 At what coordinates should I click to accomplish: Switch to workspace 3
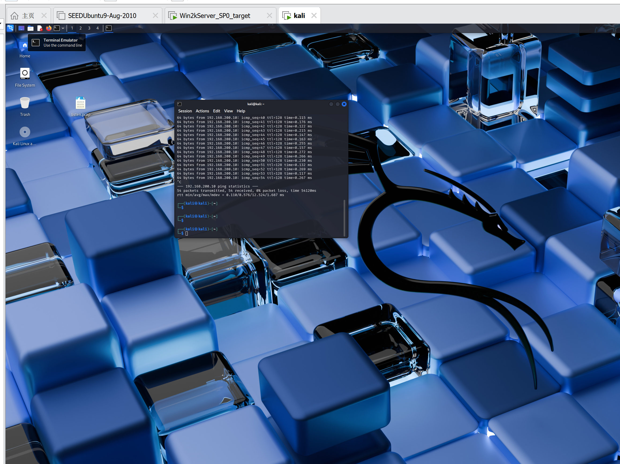click(x=89, y=28)
